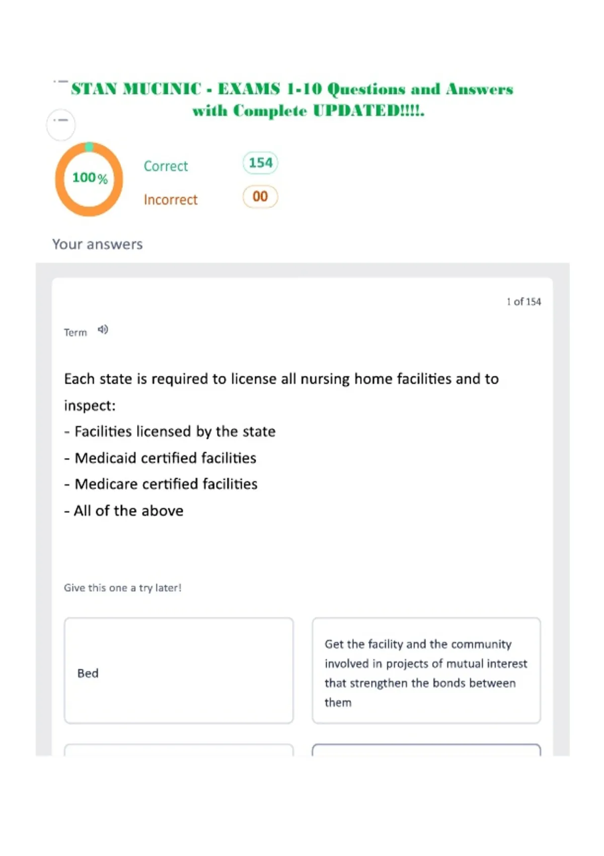Viewport: 604px width, 856px height.
Task: Click the "Medicaid certified facilities" option line
Action: click(x=160, y=458)
